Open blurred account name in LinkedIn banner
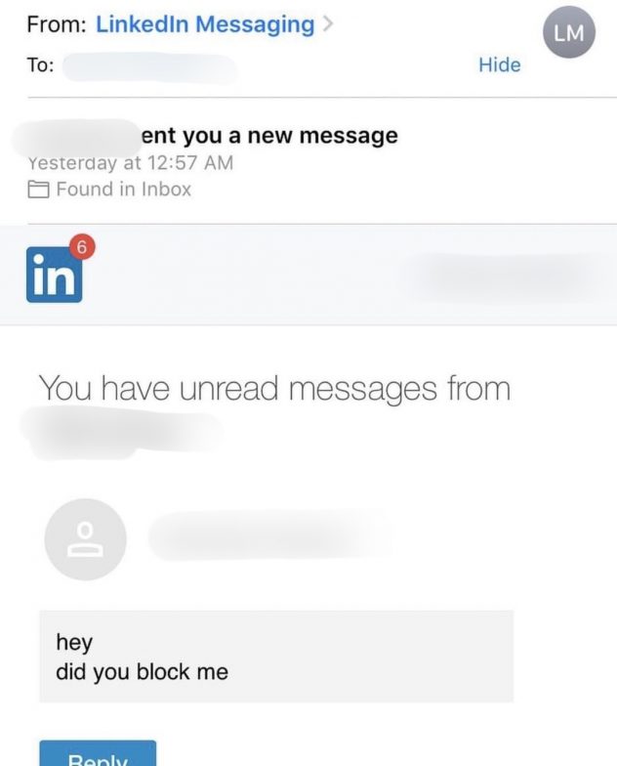This screenshot has width=617, height=766. click(503, 277)
